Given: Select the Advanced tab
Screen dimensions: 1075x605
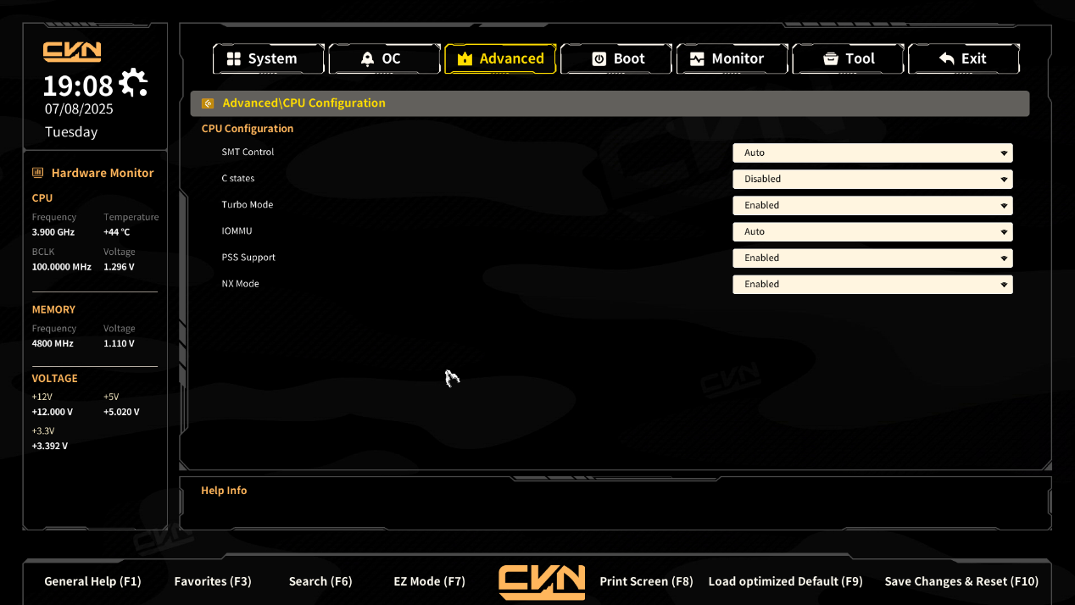Looking at the screenshot, I should pyautogui.click(x=500, y=59).
